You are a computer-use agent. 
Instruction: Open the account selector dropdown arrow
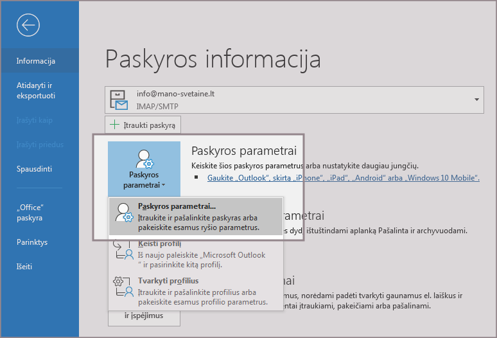click(x=476, y=100)
